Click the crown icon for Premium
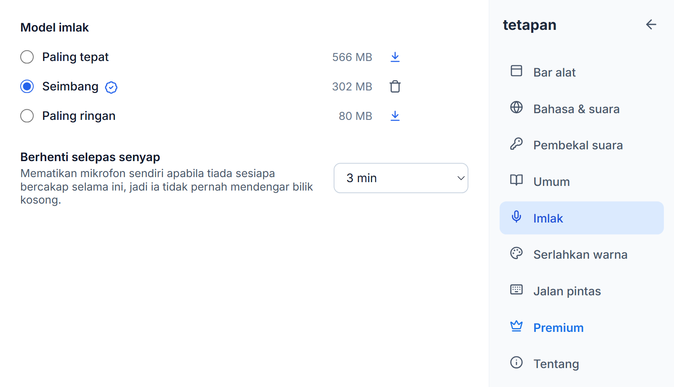Screen dimensions: 674x387 (516, 326)
